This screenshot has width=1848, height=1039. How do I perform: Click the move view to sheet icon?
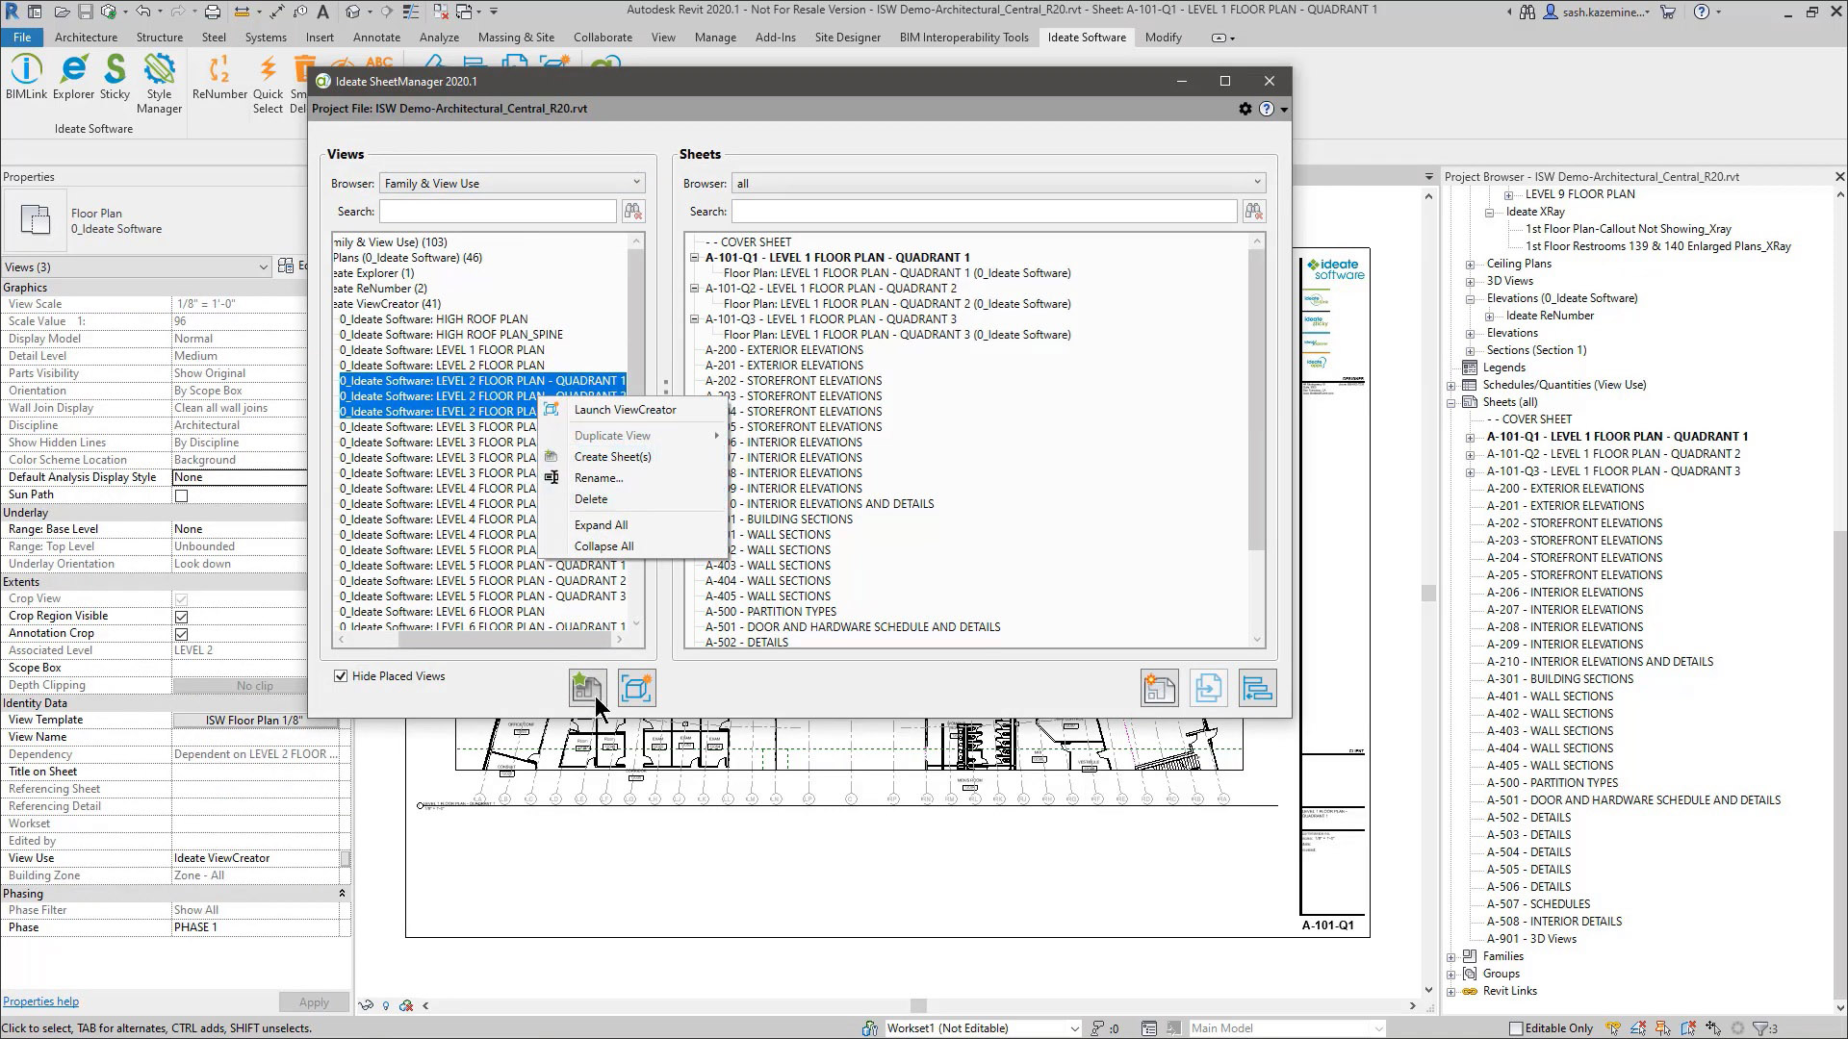[x=1208, y=688]
